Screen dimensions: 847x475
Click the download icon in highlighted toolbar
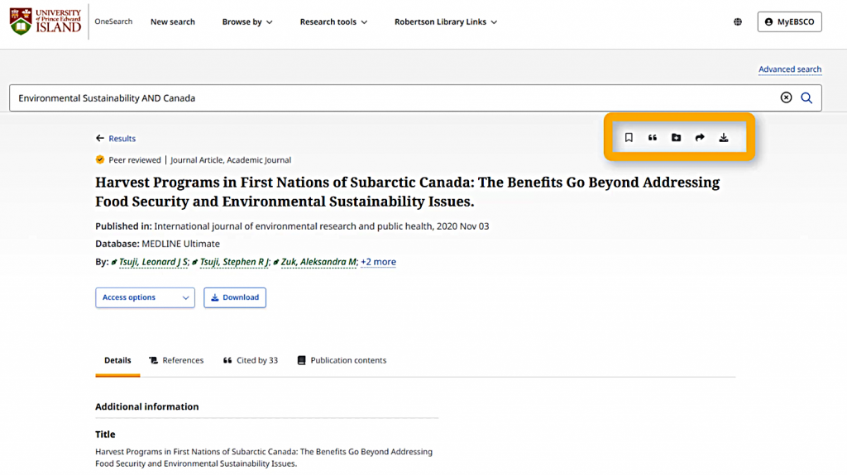pyautogui.click(x=724, y=138)
